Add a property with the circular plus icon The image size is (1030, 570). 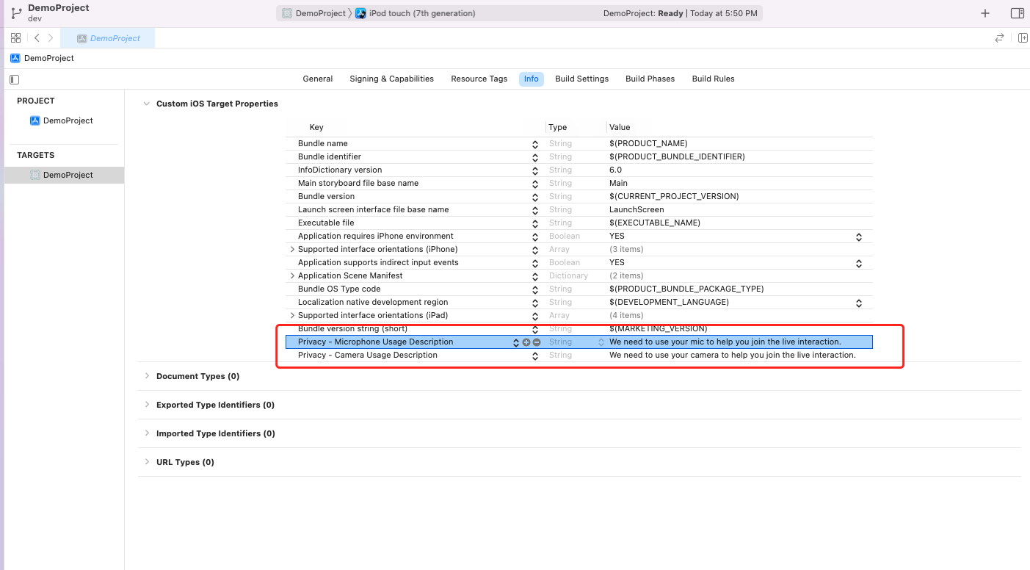coord(528,342)
